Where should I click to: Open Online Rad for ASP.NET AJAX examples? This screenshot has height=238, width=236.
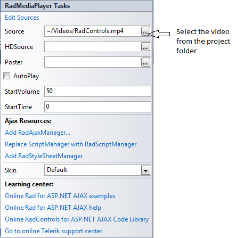coord(60,196)
